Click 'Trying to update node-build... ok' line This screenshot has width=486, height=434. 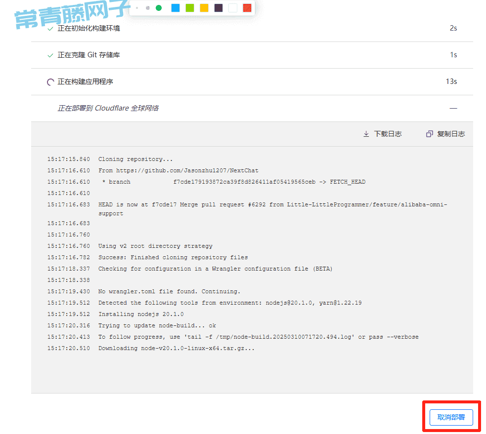tap(157, 326)
